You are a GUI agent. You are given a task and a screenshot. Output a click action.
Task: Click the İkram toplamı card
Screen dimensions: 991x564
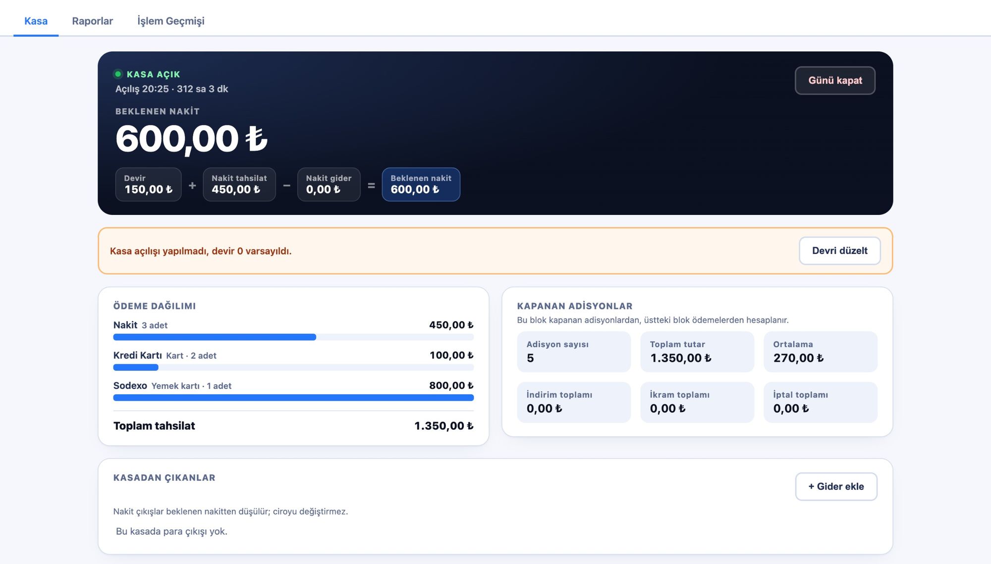(x=697, y=402)
